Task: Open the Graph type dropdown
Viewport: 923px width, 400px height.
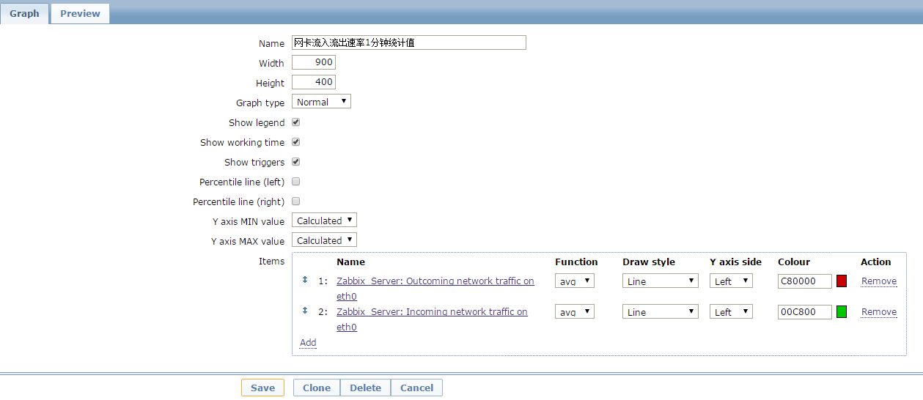Action: tap(321, 102)
